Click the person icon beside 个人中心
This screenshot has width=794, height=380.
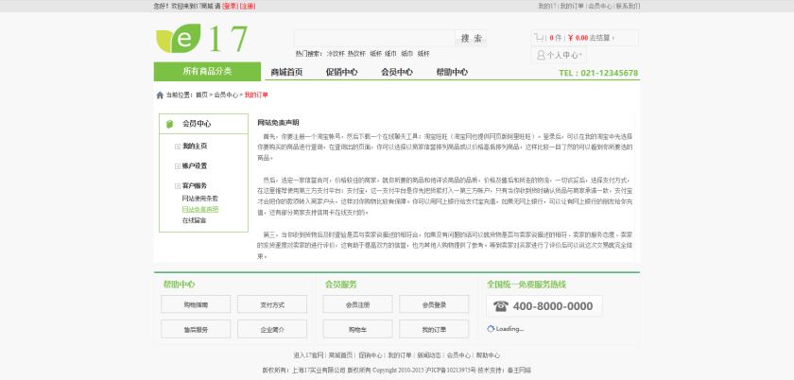point(541,55)
